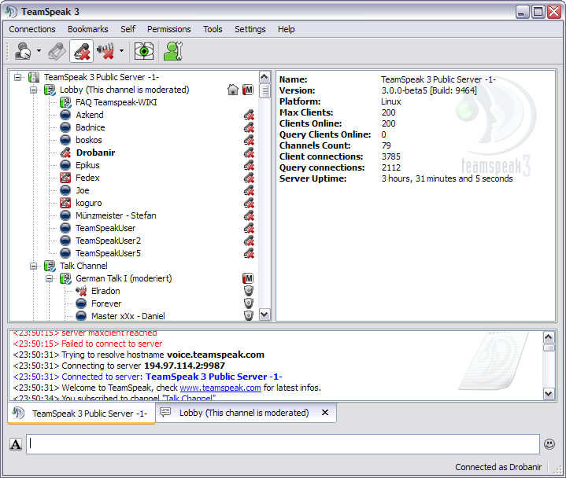
Task: Select your own client Drobanir
Action: [x=96, y=153]
